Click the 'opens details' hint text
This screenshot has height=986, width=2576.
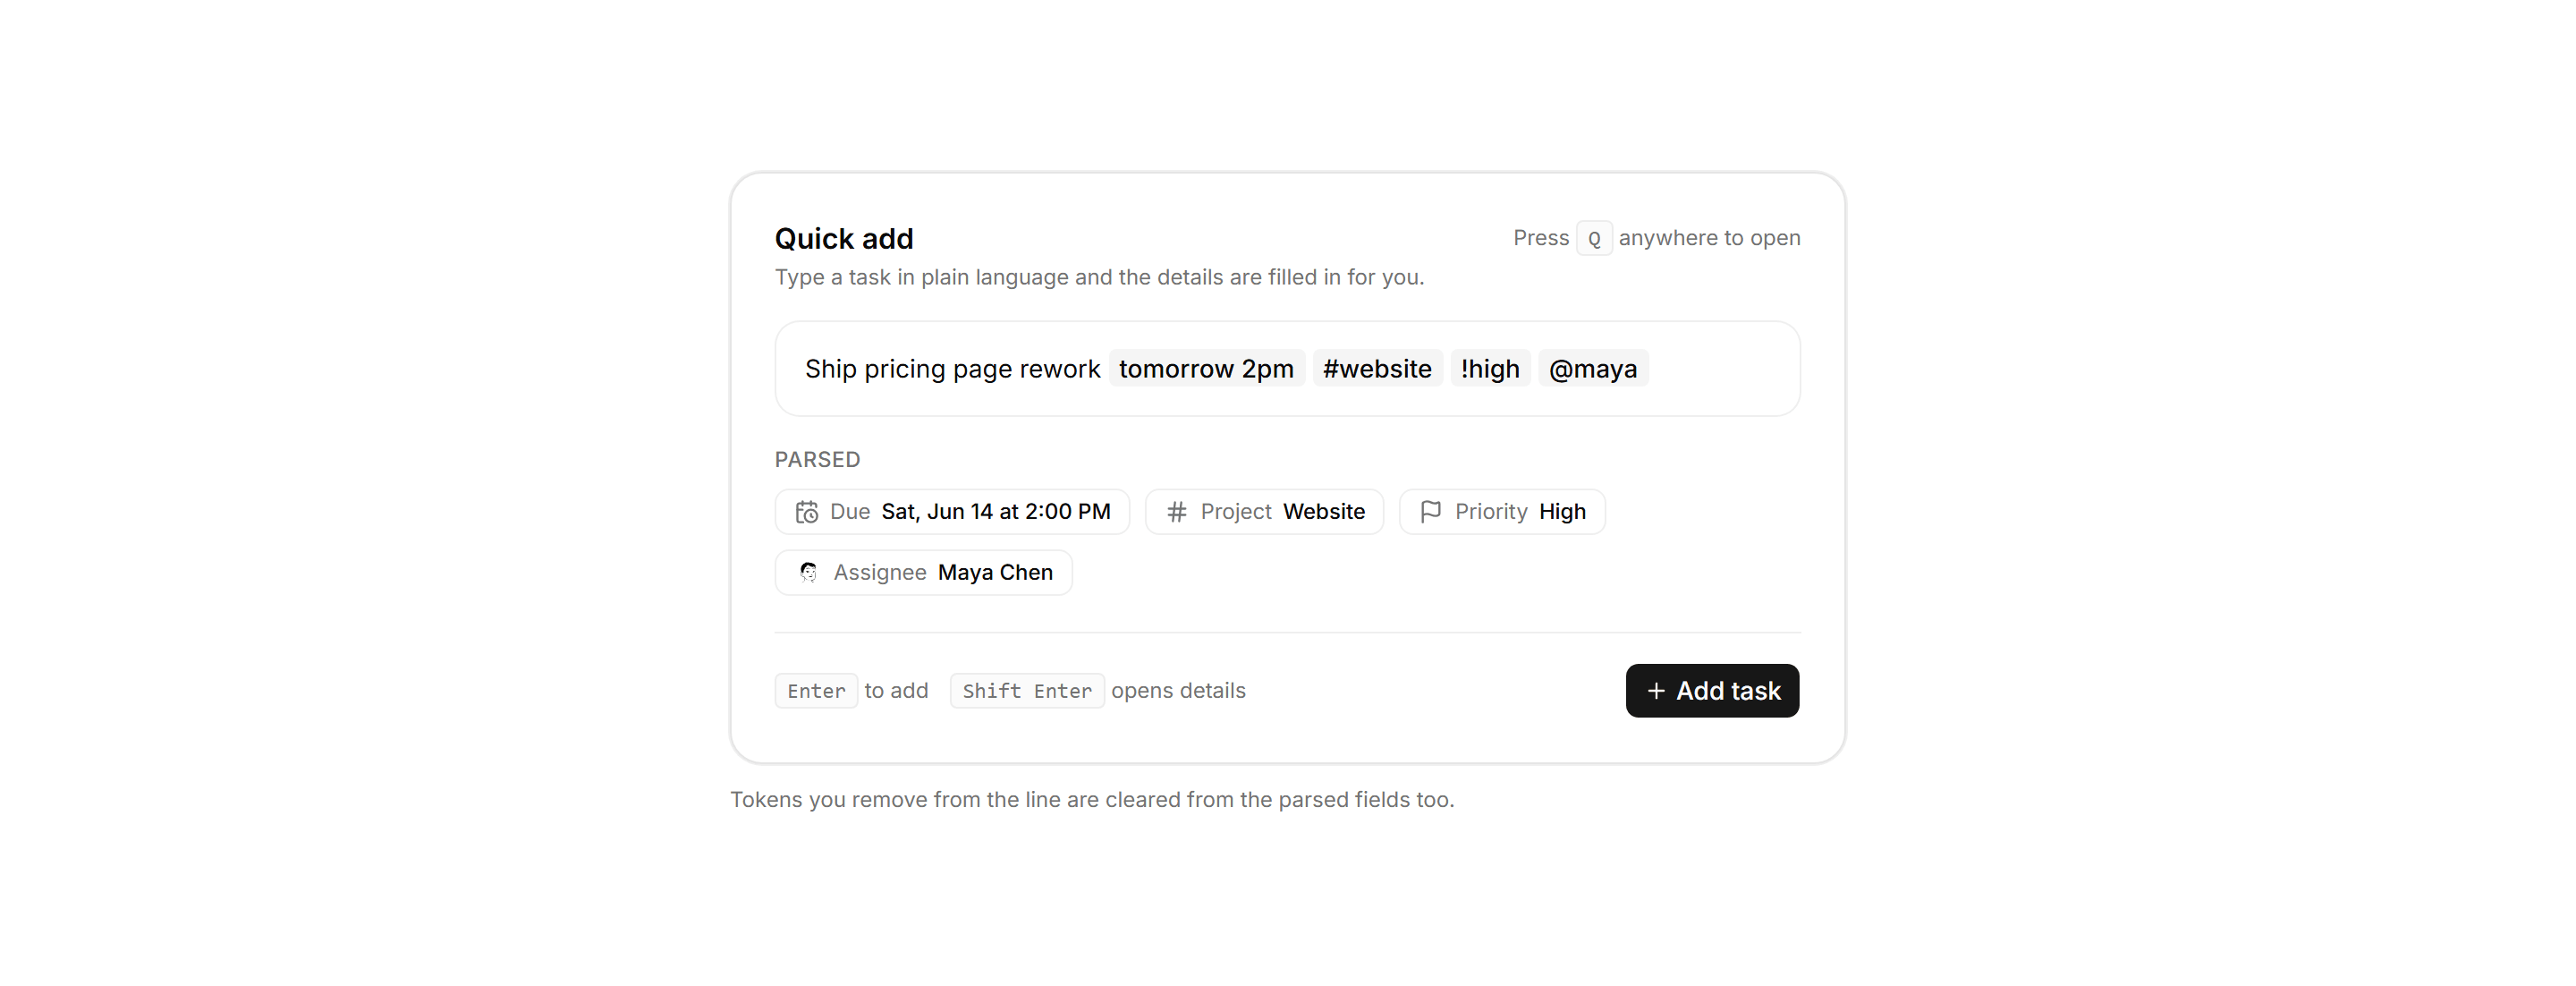1178,691
